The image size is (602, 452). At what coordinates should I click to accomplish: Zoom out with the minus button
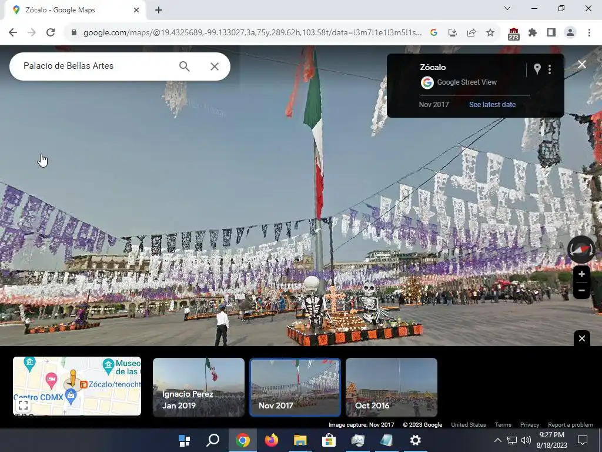pos(581,290)
